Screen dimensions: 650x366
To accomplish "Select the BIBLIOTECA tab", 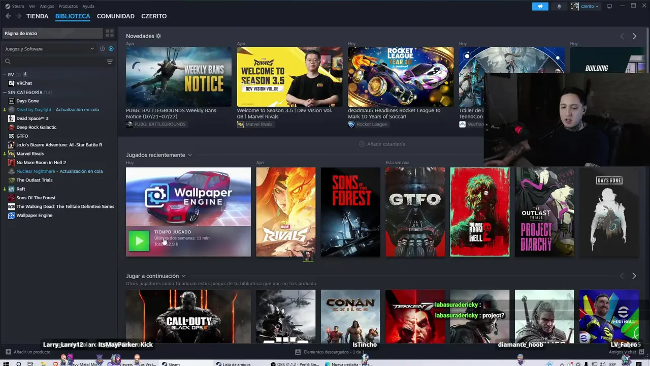I will (x=73, y=16).
